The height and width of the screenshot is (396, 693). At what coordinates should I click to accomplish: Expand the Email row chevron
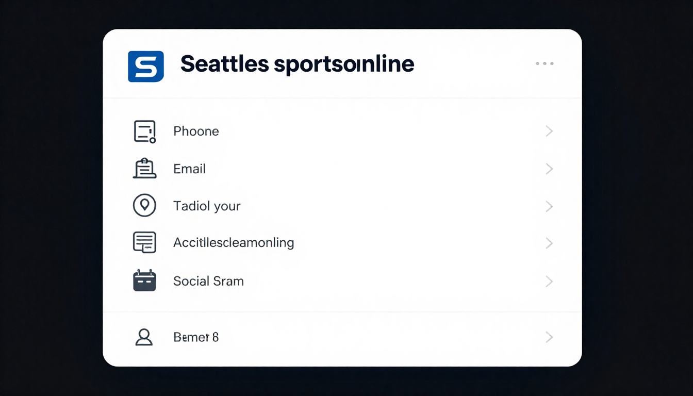549,169
